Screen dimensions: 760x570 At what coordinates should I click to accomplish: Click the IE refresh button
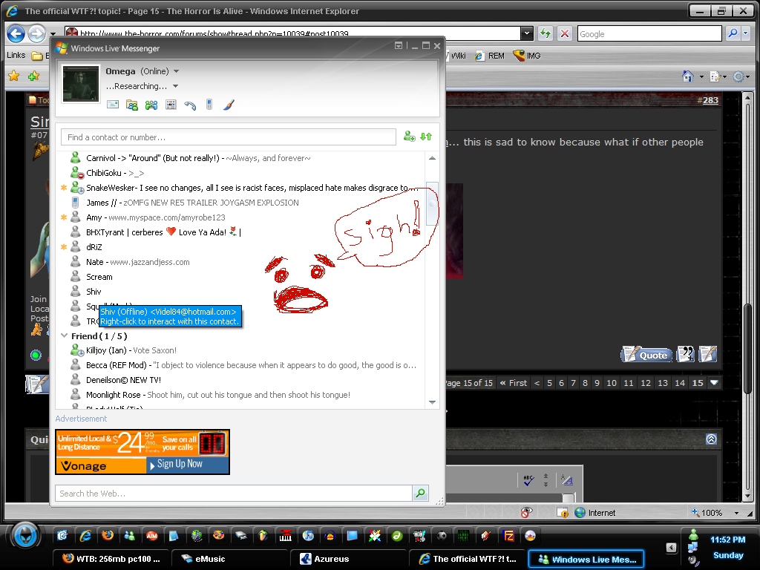(x=546, y=33)
